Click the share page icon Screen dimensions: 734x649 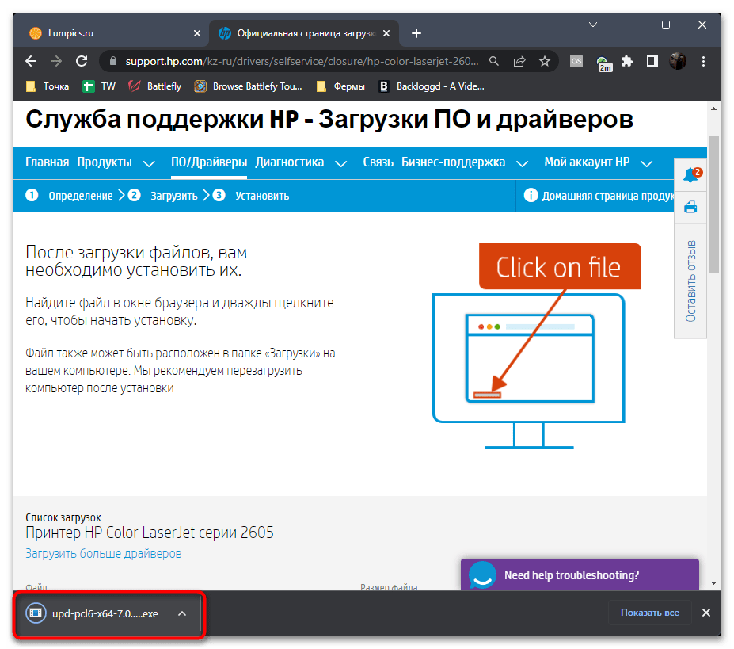[519, 61]
